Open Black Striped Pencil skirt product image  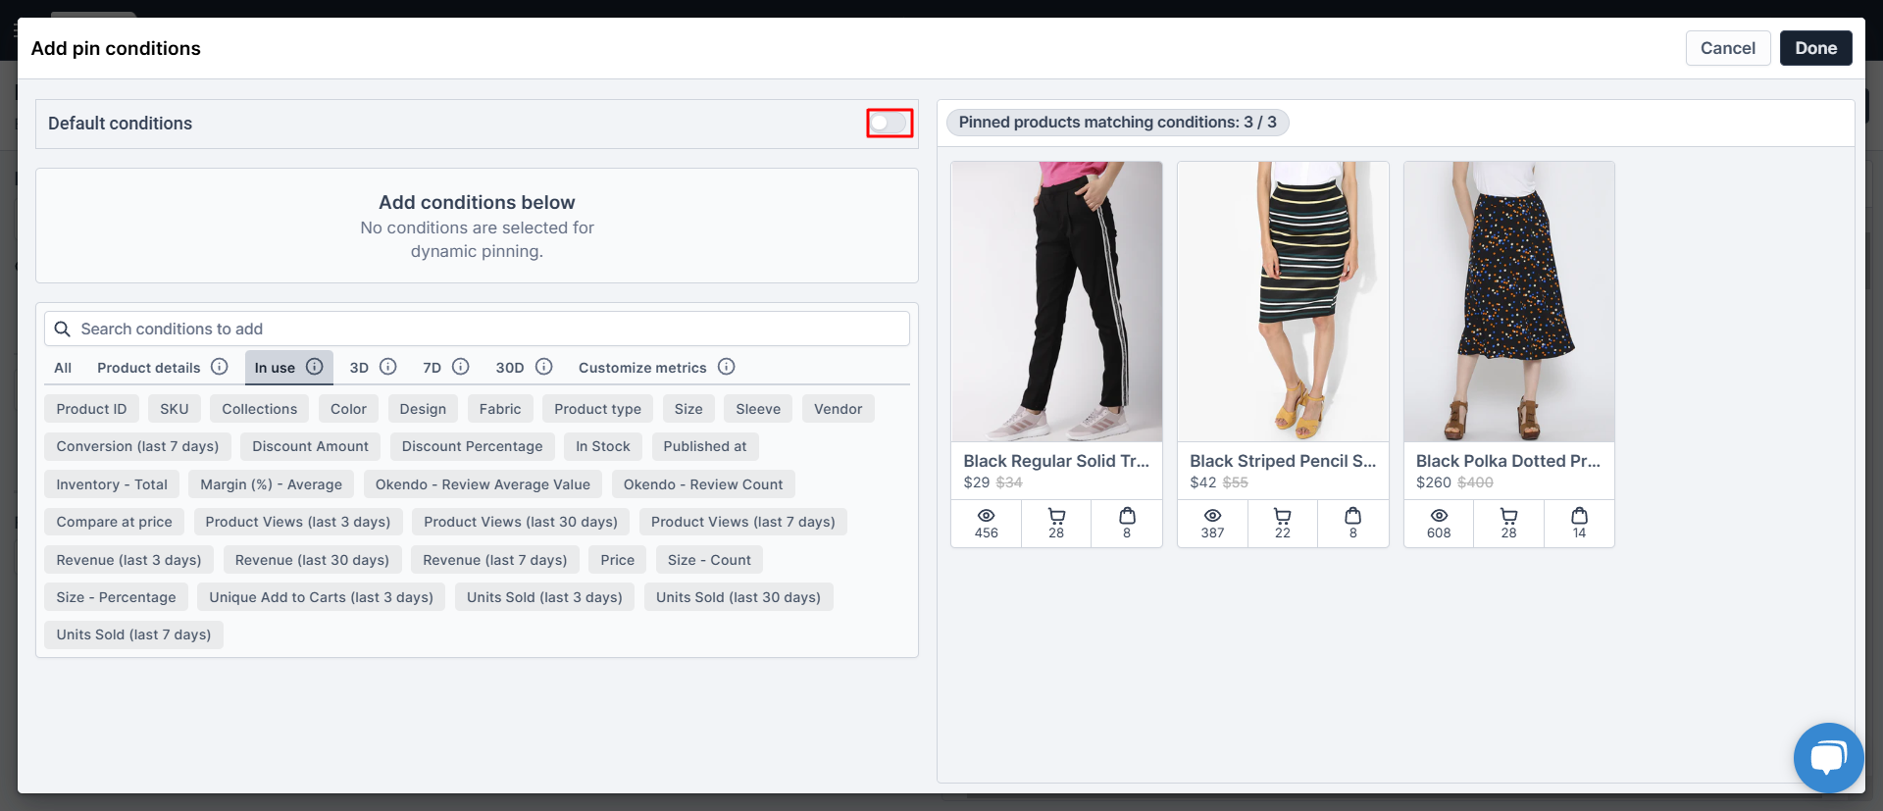(1283, 302)
